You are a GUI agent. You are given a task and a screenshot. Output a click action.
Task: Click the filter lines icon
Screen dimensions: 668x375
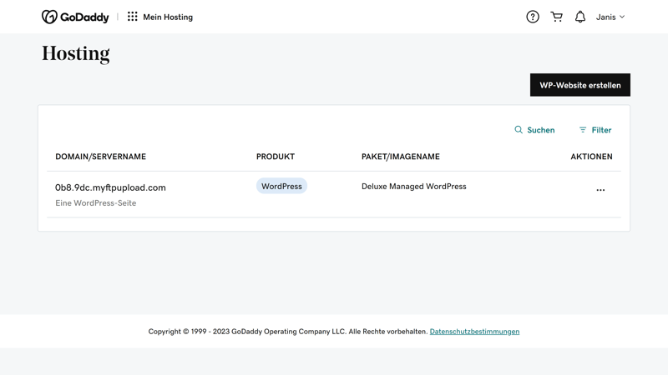(583, 130)
